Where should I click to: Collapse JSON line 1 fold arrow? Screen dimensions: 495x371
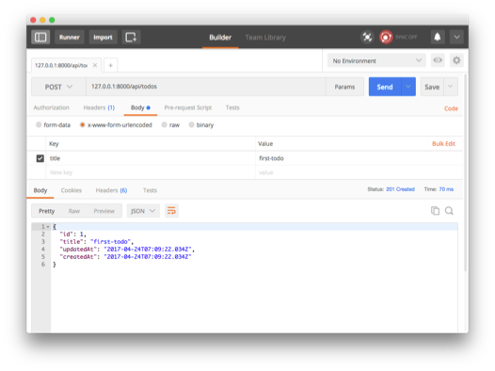48,227
